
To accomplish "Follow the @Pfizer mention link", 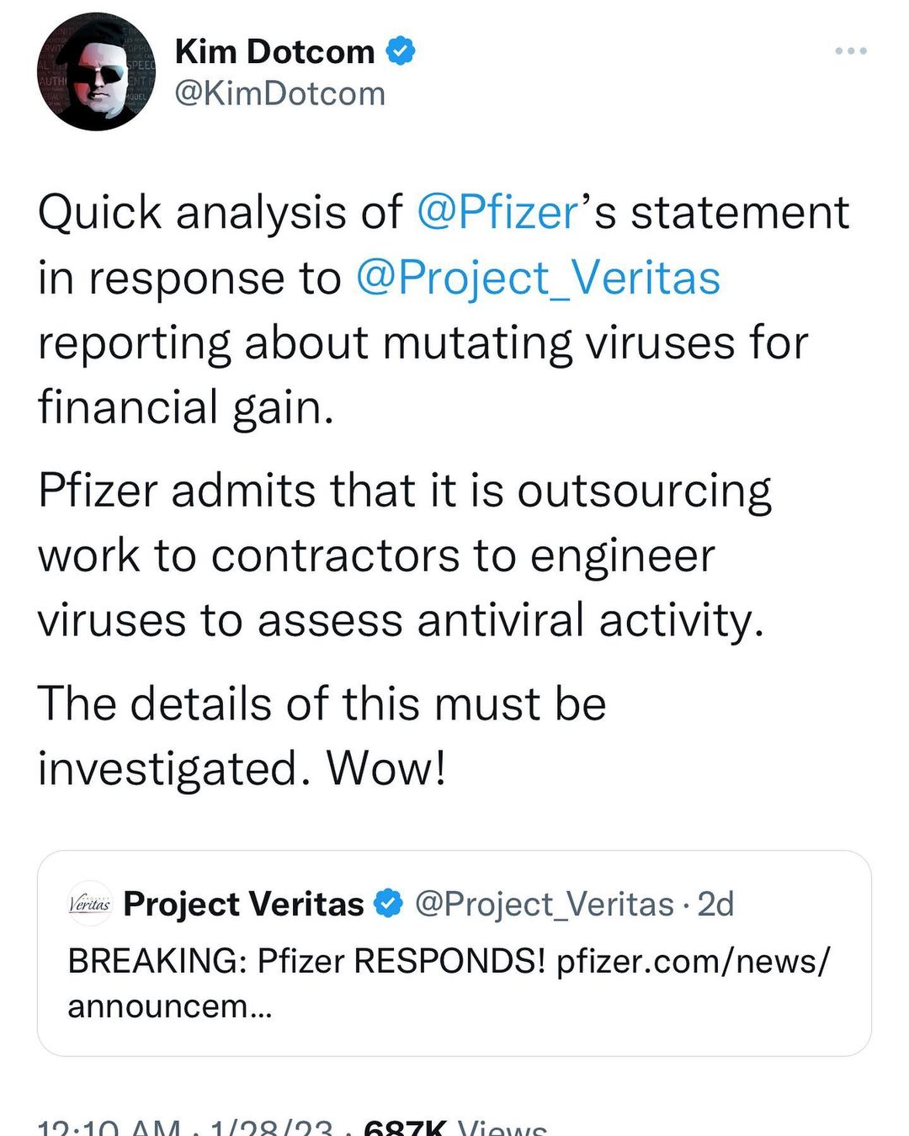I will pyautogui.click(x=497, y=212).
